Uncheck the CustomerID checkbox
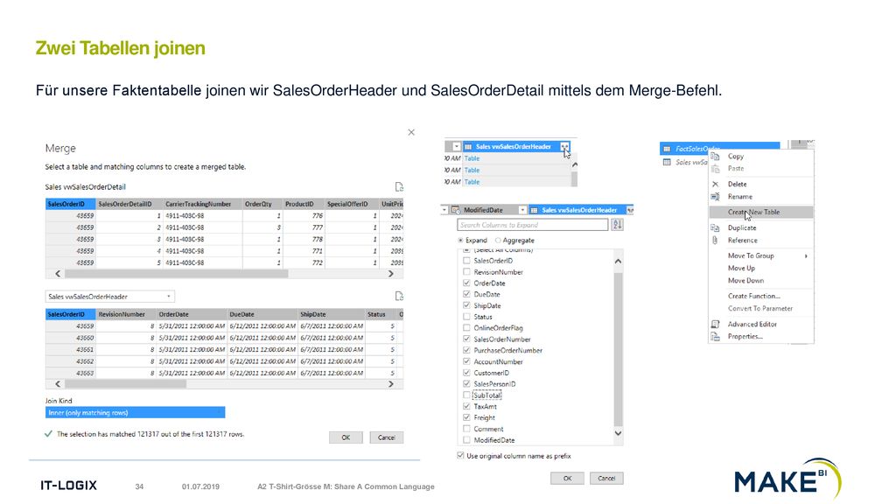Image resolution: width=896 pixels, height=504 pixels. coord(466,373)
